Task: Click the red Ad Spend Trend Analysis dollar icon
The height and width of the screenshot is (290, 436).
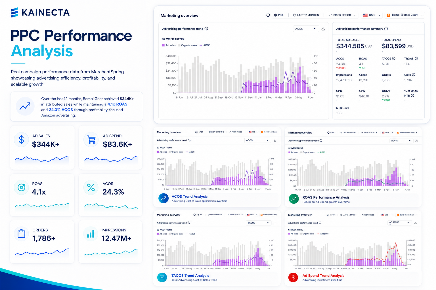Action: point(293,278)
